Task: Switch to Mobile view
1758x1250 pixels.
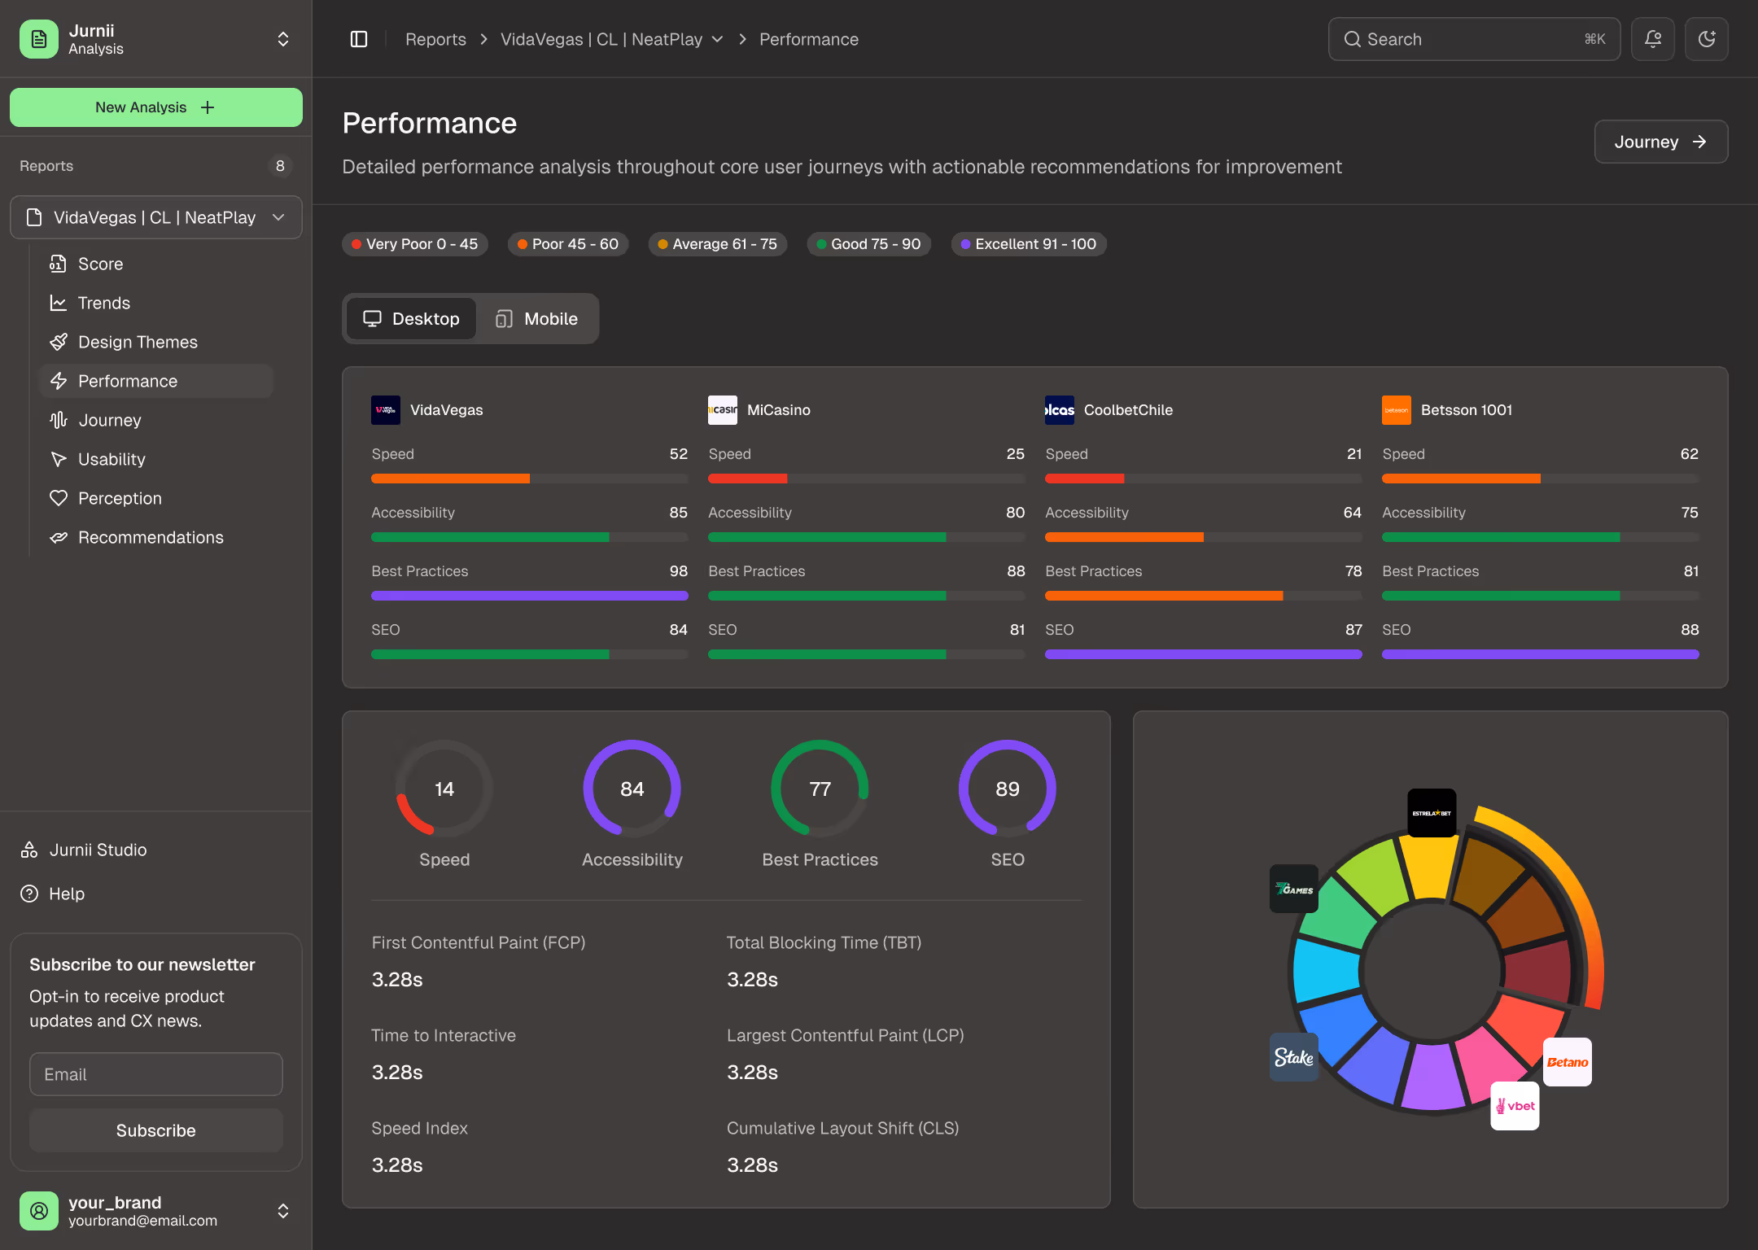Action: click(537, 319)
